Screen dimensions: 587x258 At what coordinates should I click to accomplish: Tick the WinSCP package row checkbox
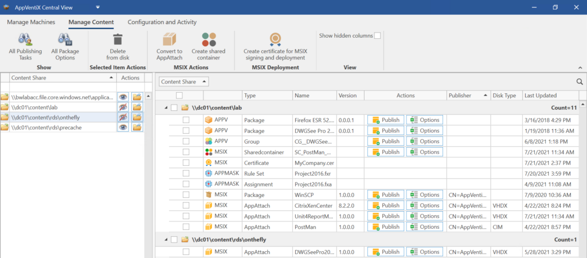point(186,195)
